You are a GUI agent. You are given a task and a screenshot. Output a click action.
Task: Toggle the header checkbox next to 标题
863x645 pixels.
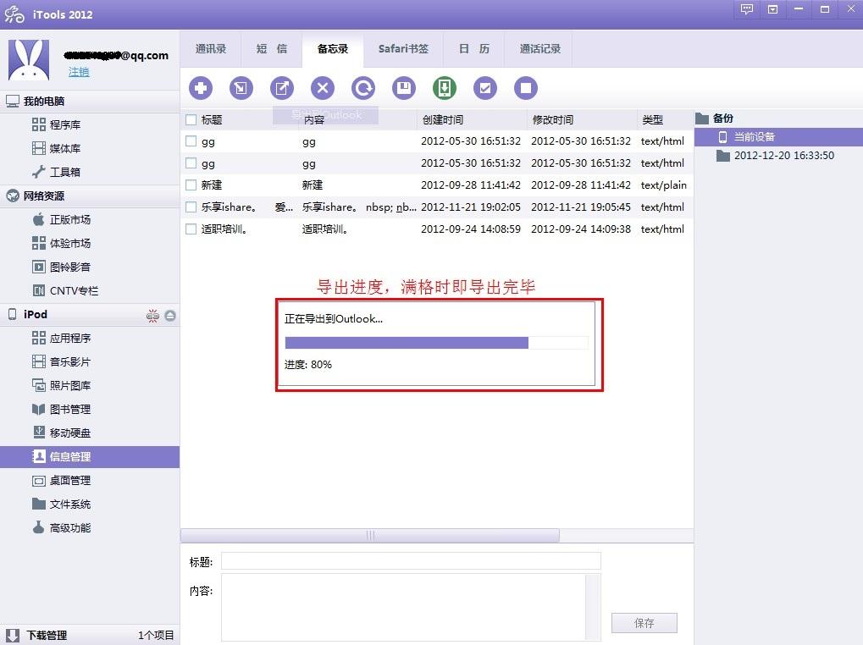coord(191,119)
